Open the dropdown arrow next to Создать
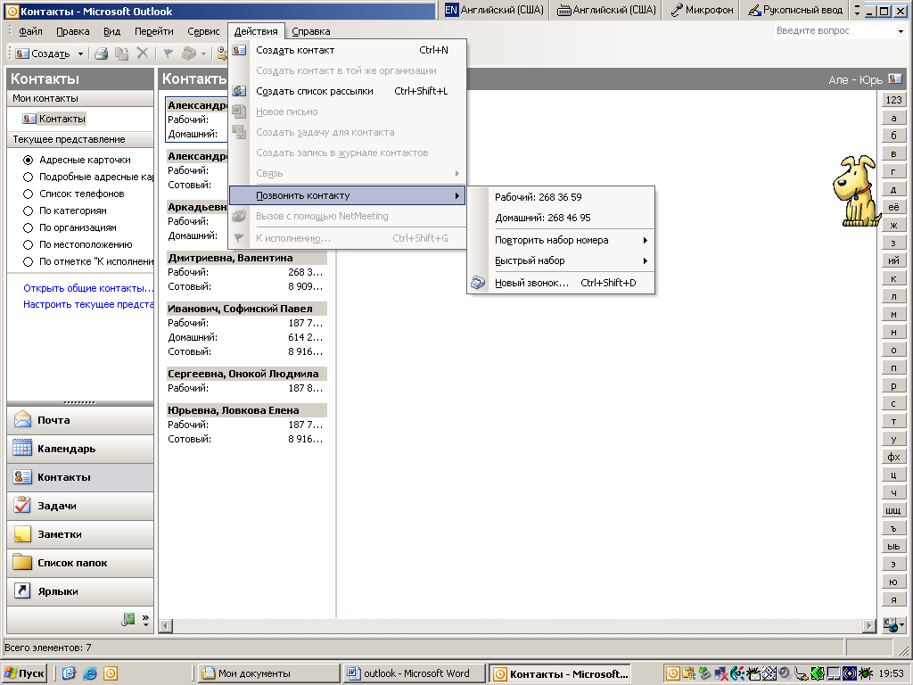The width and height of the screenshot is (913, 685). [80, 54]
